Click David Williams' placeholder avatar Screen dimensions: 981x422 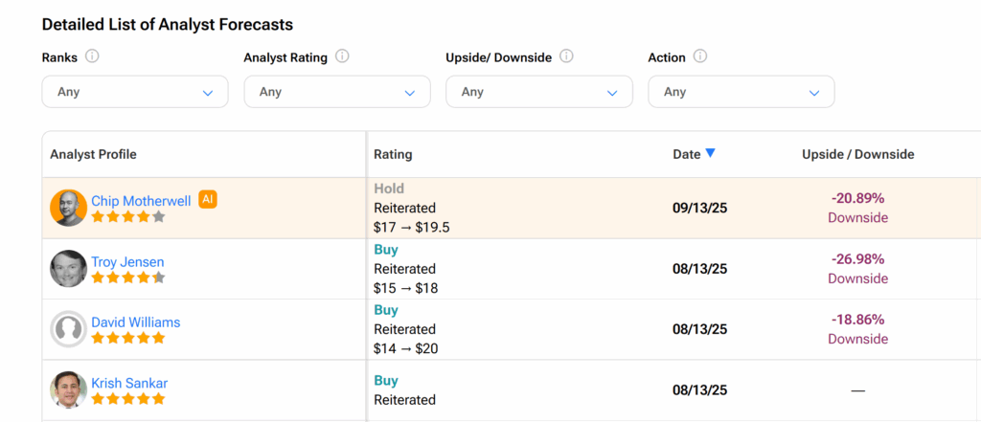pyautogui.click(x=68, y=329)
